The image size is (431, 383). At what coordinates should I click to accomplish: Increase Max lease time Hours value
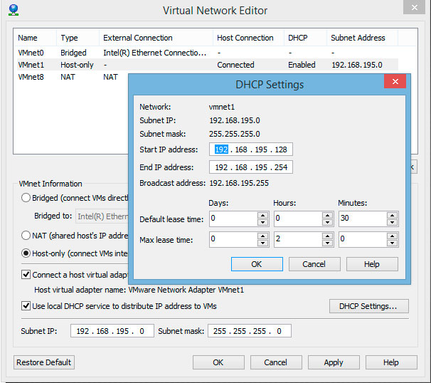tap(327, 236)
